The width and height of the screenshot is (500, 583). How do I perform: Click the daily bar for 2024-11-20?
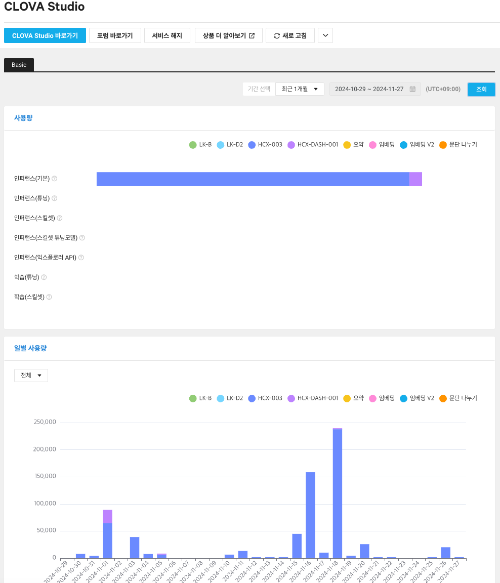point(365,551)
